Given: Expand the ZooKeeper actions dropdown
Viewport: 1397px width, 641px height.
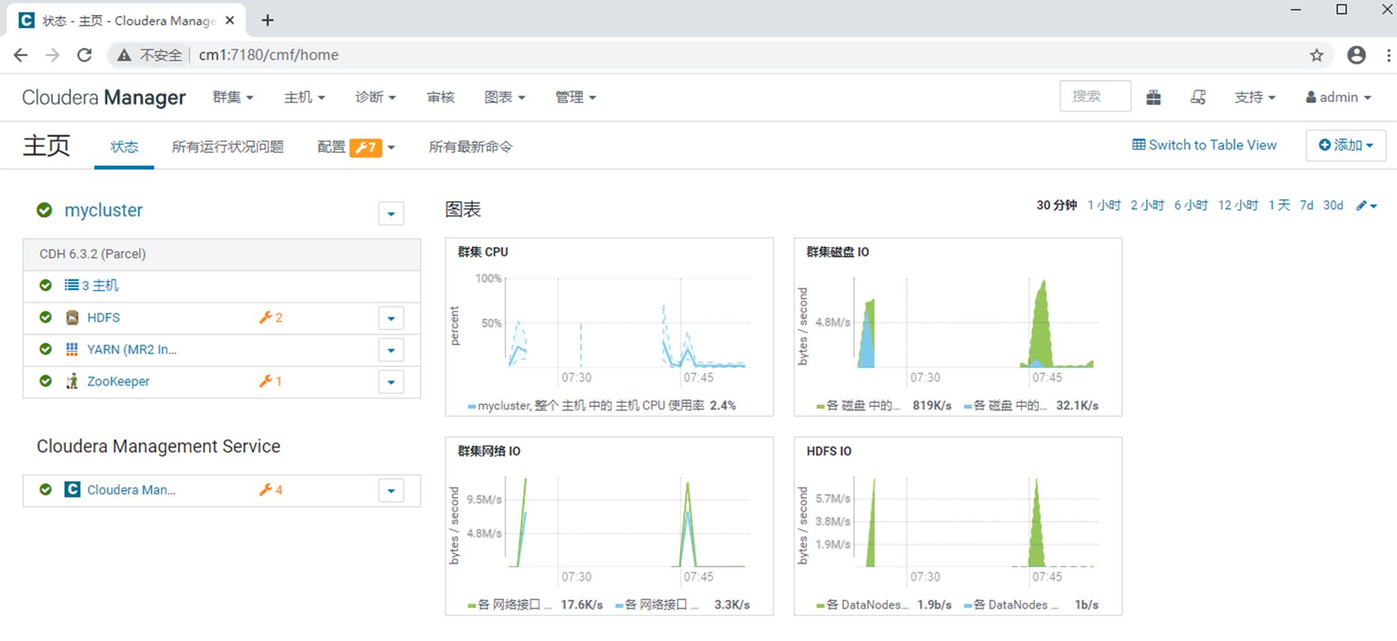Looking at the screenshot, I should (x=391, y=382).
